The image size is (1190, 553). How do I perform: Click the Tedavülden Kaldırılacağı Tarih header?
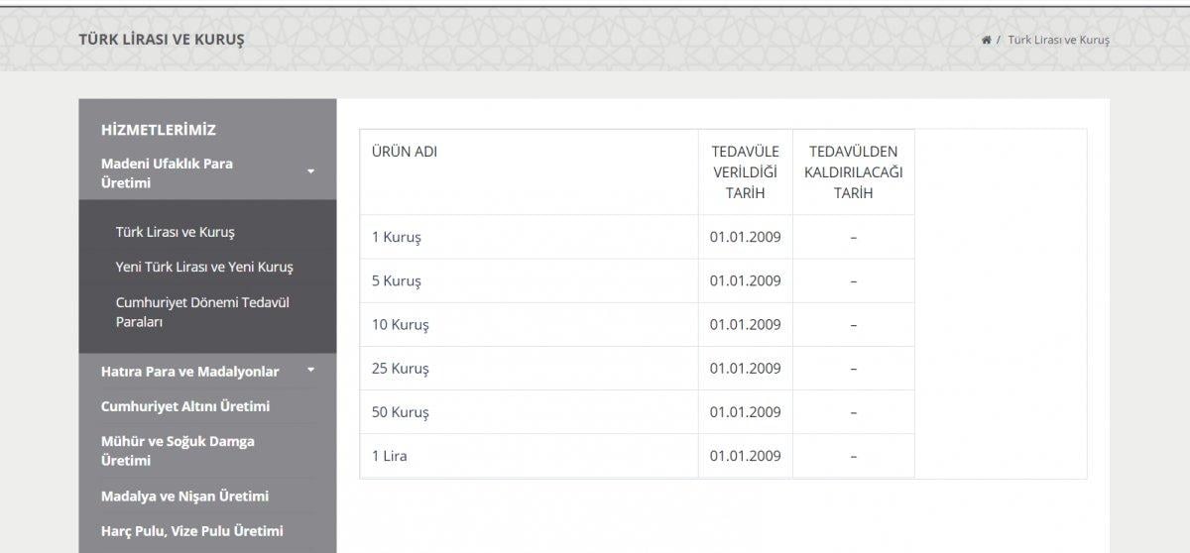pyautogui.click(x=853, y=172)
